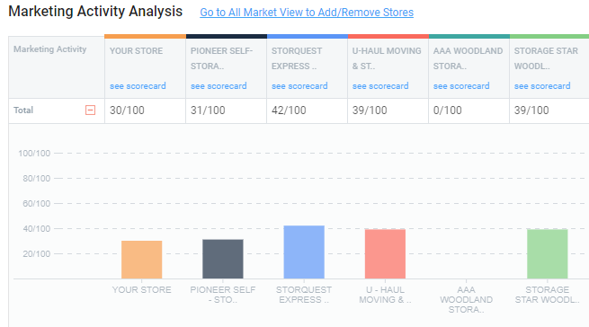Click the YOUR STORE chart axis label

(x=141, y=290)
